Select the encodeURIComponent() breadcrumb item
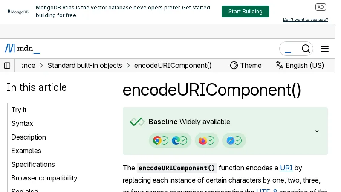 pos(173,65)
